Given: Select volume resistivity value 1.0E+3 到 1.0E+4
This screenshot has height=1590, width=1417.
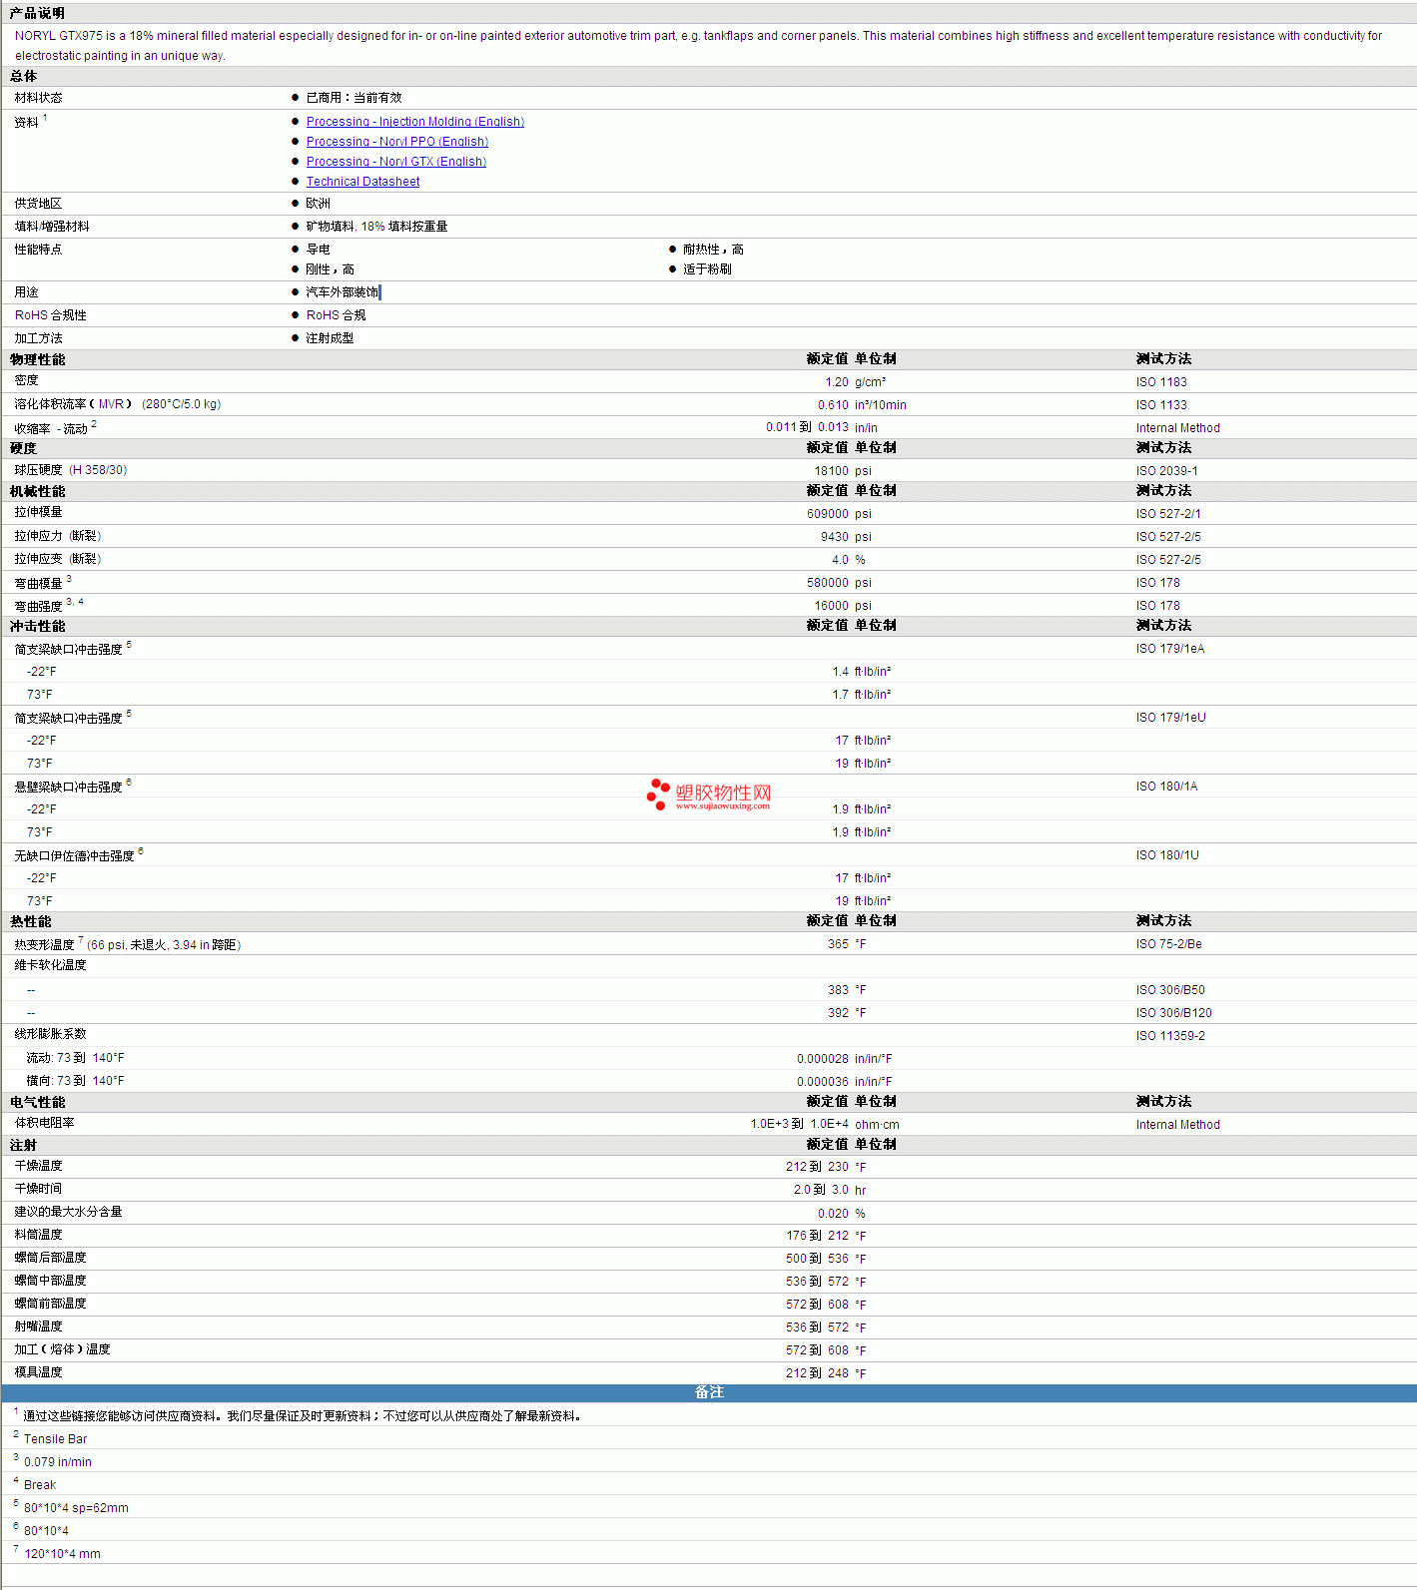Looking at the screenshot, I should (x=800, y=1124).
